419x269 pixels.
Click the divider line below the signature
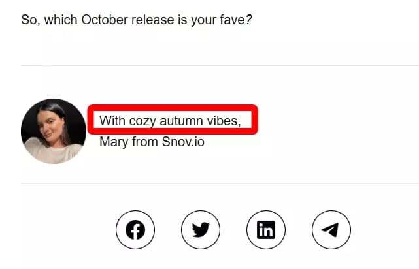(x=220, y=183)
